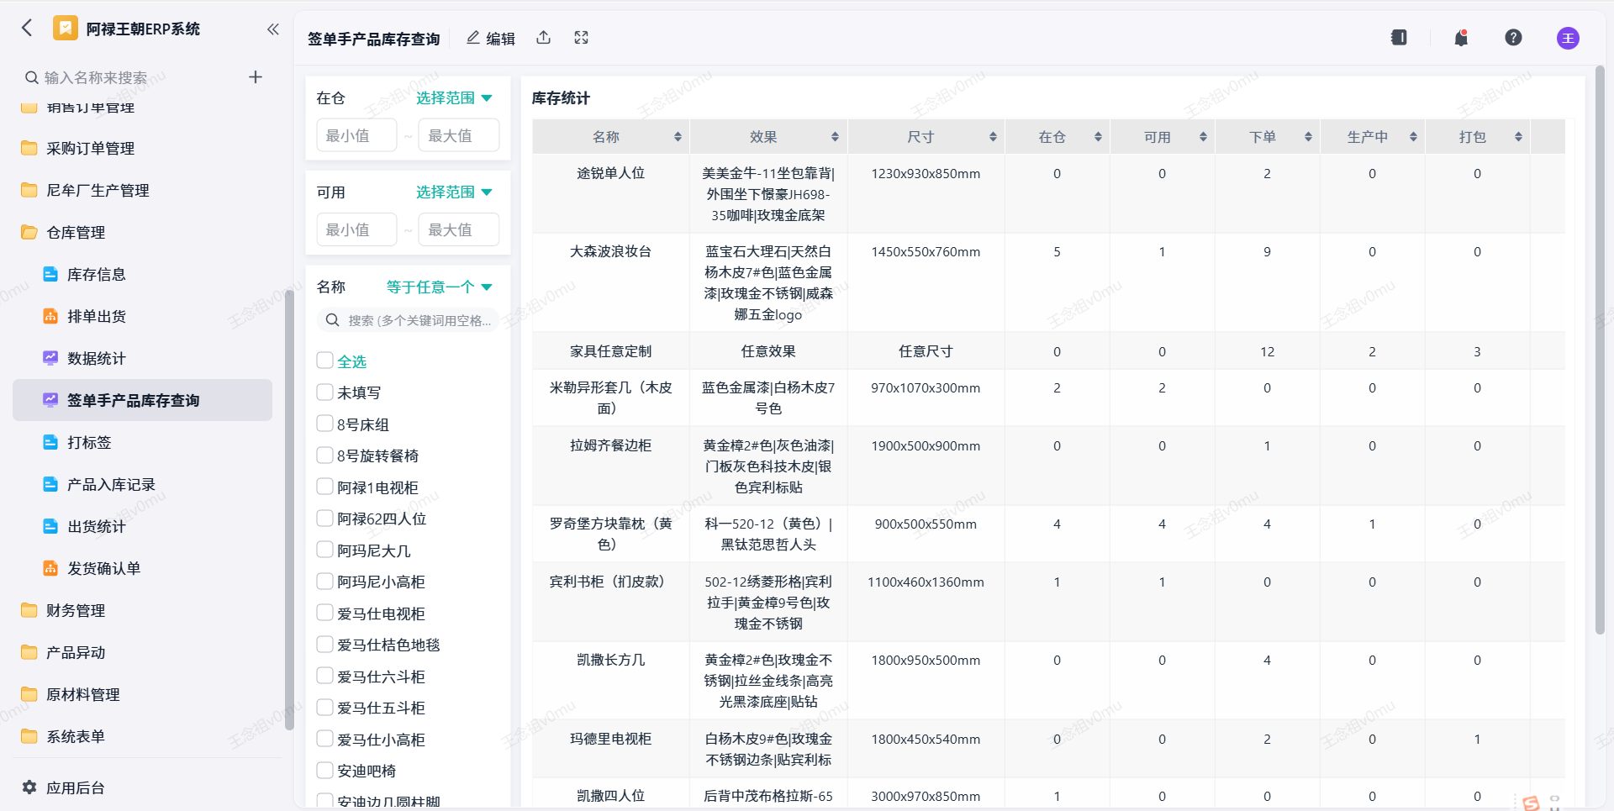This screenshot has height=811, width=1614.
Task: Click 在仓 最小值 input field
Action: click(356, 135)
